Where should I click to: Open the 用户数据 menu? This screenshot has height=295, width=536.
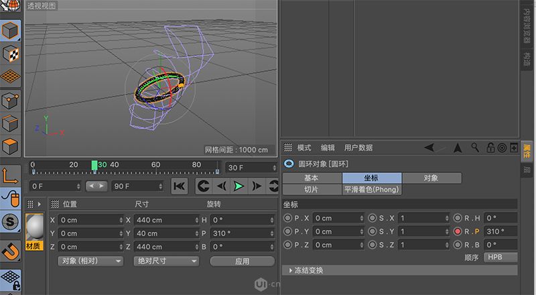358,147
